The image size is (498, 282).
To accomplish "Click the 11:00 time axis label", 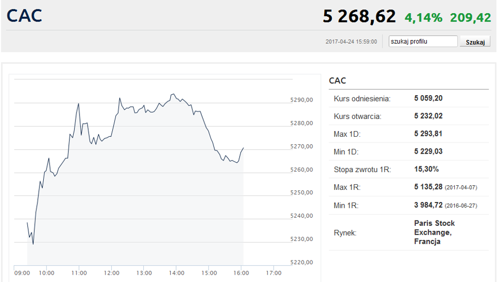I will (79, 273).
